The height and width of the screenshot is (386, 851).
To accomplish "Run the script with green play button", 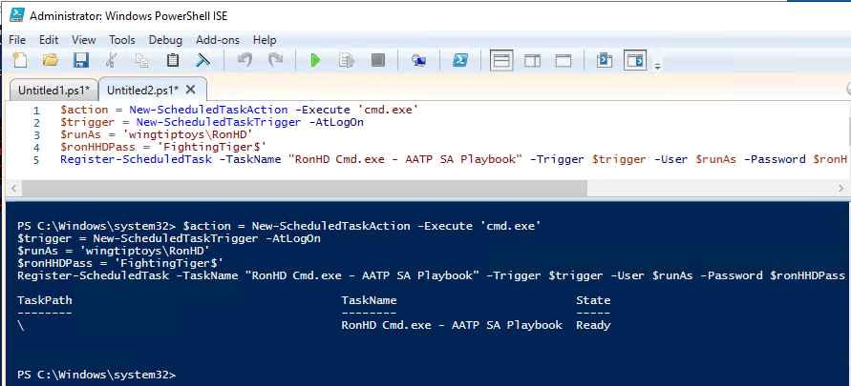I will coord(315,60).
